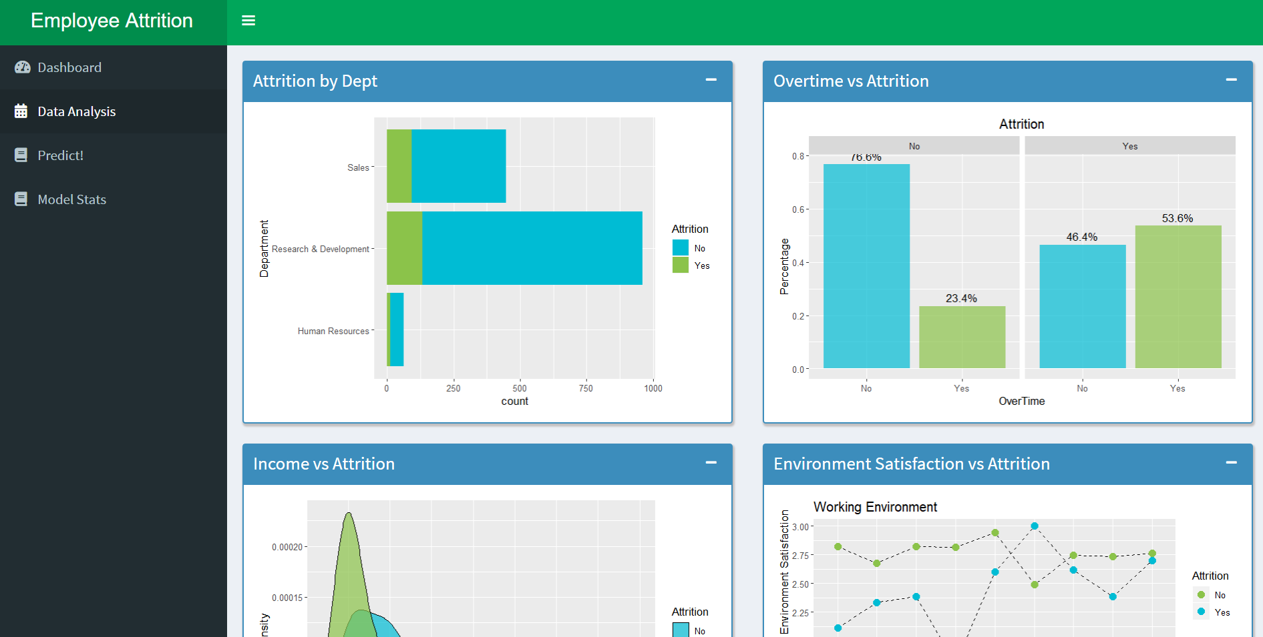Click the OverTime axis label
1263x637 pixels.
coord(1022,401)
